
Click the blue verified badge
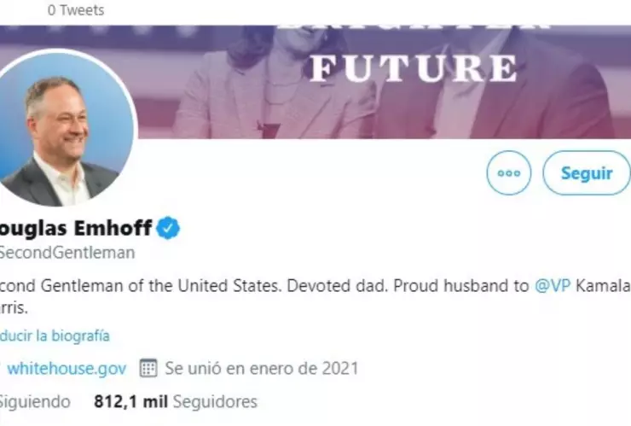[168, 228]
